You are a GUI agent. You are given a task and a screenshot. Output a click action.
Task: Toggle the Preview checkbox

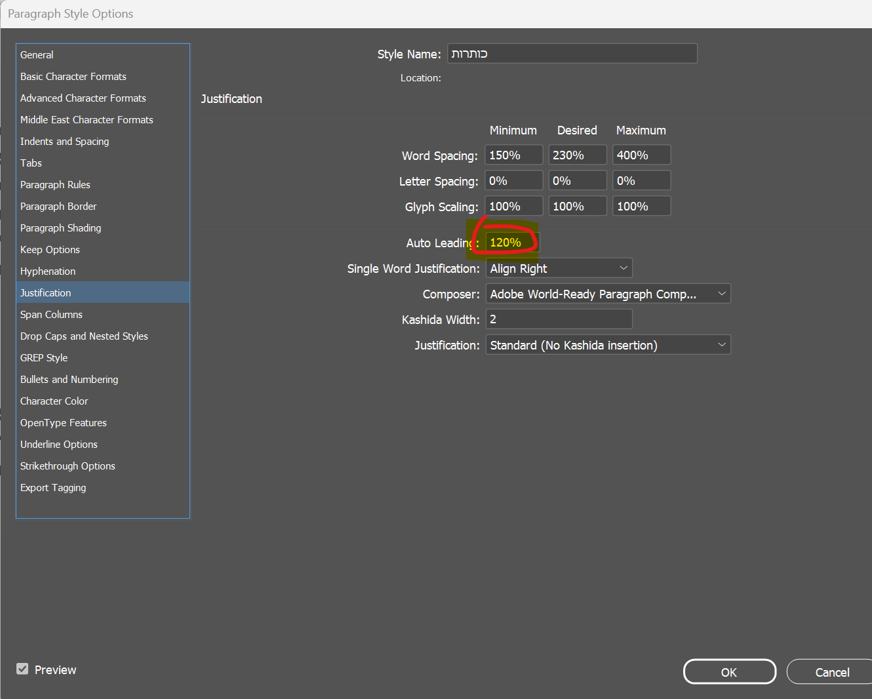coord(22,669)
